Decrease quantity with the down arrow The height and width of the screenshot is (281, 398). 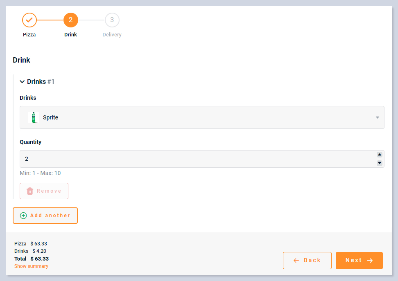click(380, 163)
